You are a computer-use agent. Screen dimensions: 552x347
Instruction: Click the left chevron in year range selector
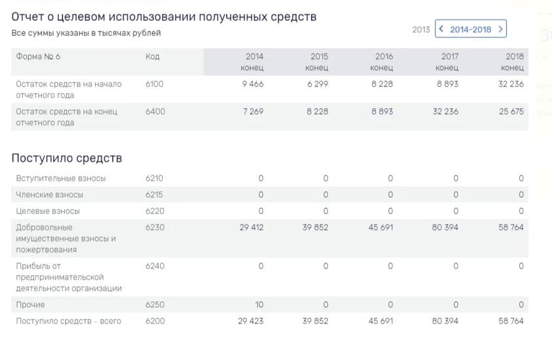(x=442, y=29)
